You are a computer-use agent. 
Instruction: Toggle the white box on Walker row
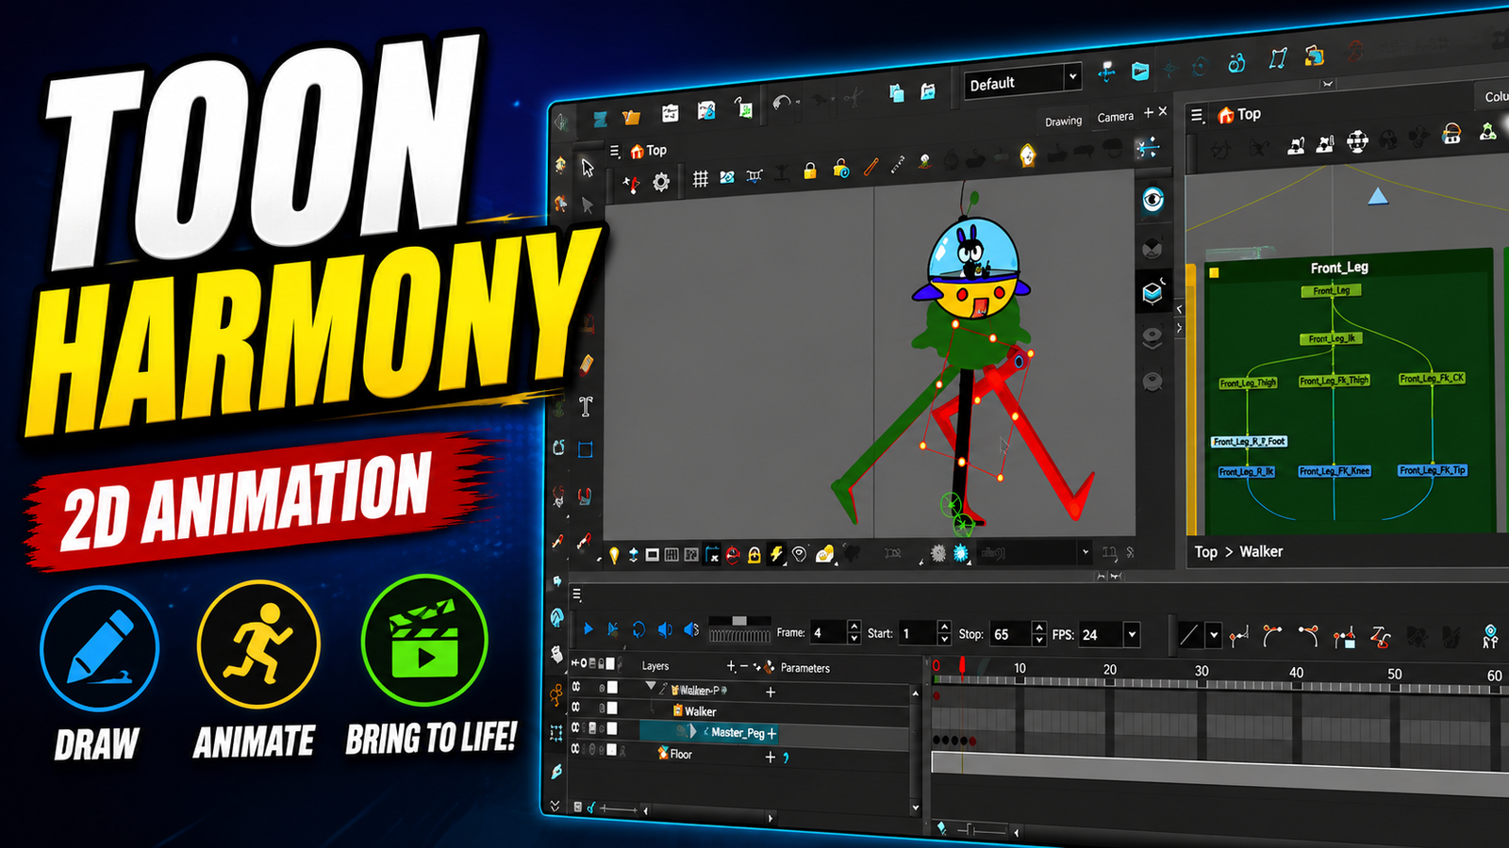(x=612, y=708)
